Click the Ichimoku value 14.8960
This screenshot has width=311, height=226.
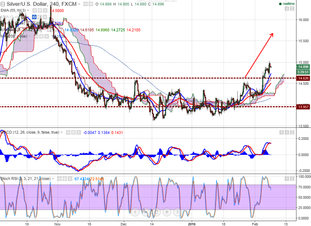point(102,30)
